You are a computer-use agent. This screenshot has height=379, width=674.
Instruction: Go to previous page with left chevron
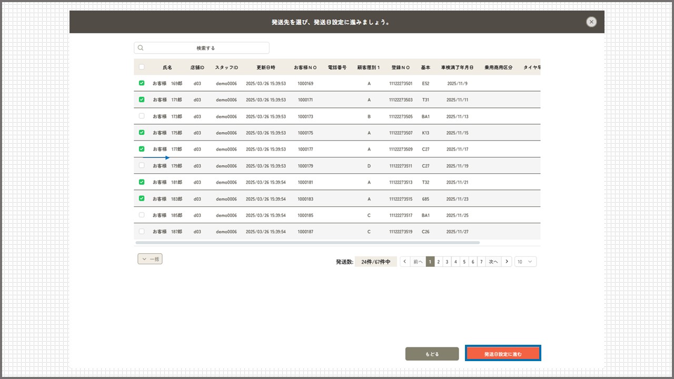[405, 262]
